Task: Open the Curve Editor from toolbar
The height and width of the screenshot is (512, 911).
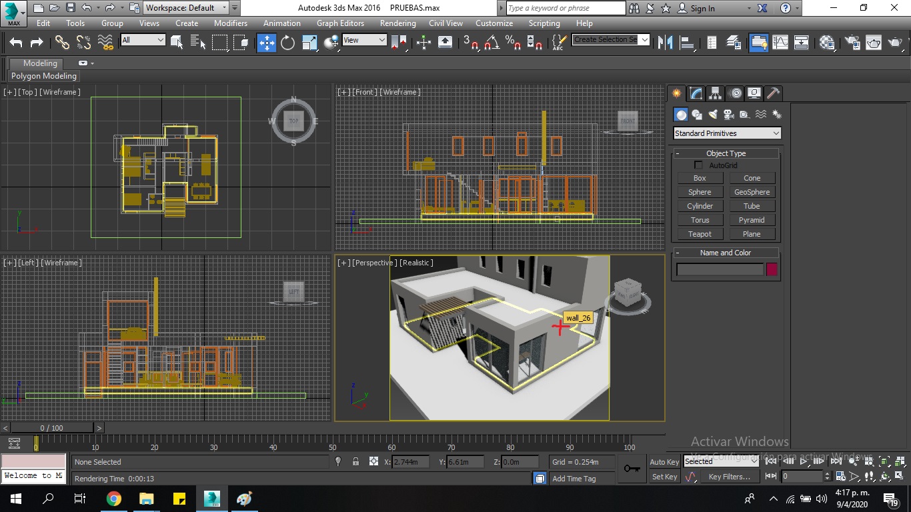Action: 780,43
